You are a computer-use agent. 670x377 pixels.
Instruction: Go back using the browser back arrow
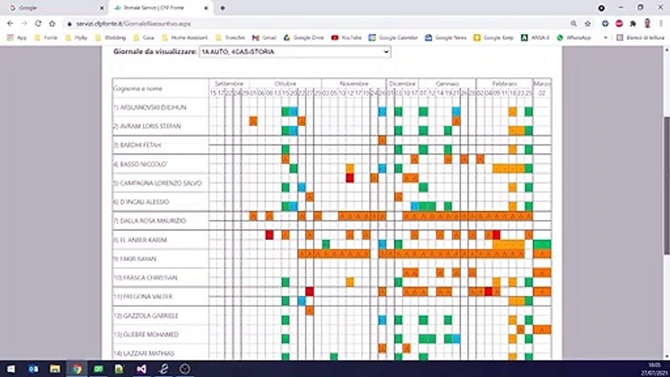pos(10,24)
